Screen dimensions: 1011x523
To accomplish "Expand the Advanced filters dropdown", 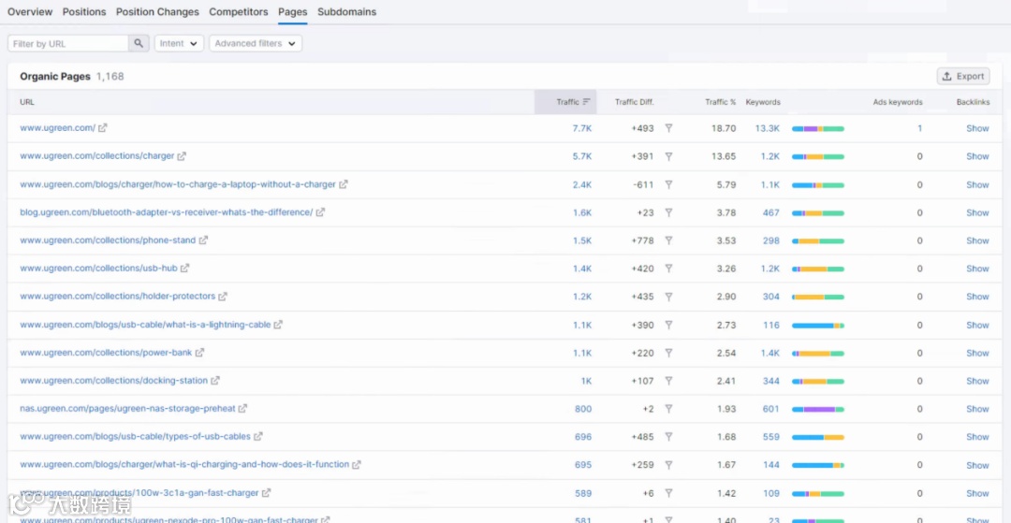I will [256, 43].
